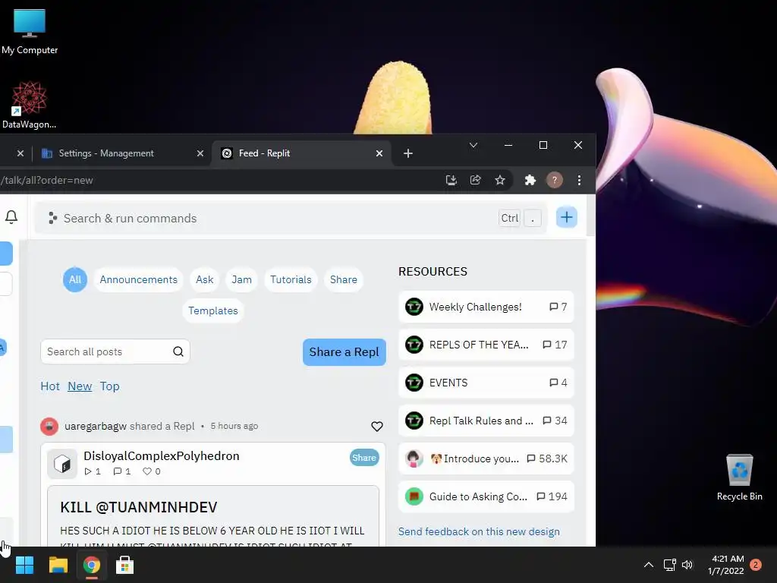Open Weekly Challenges resource

pos(486,307)
